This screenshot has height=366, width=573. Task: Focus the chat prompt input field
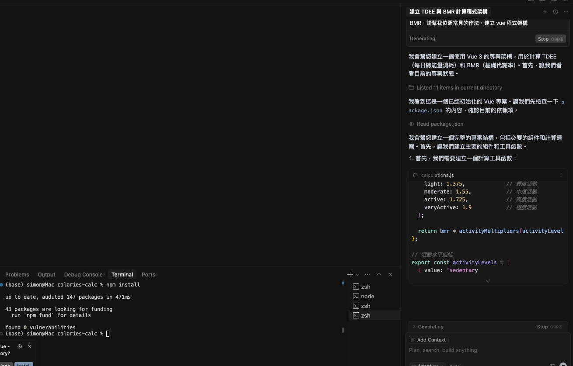click(x=481, y=350)
